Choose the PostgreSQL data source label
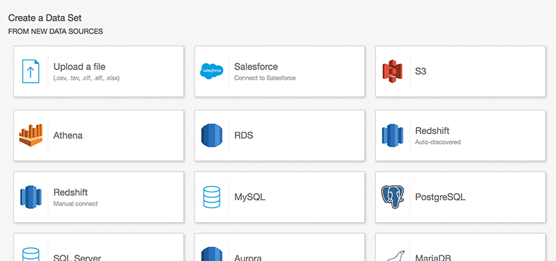This screenshot has height=261, width=556. pos(440,197)
